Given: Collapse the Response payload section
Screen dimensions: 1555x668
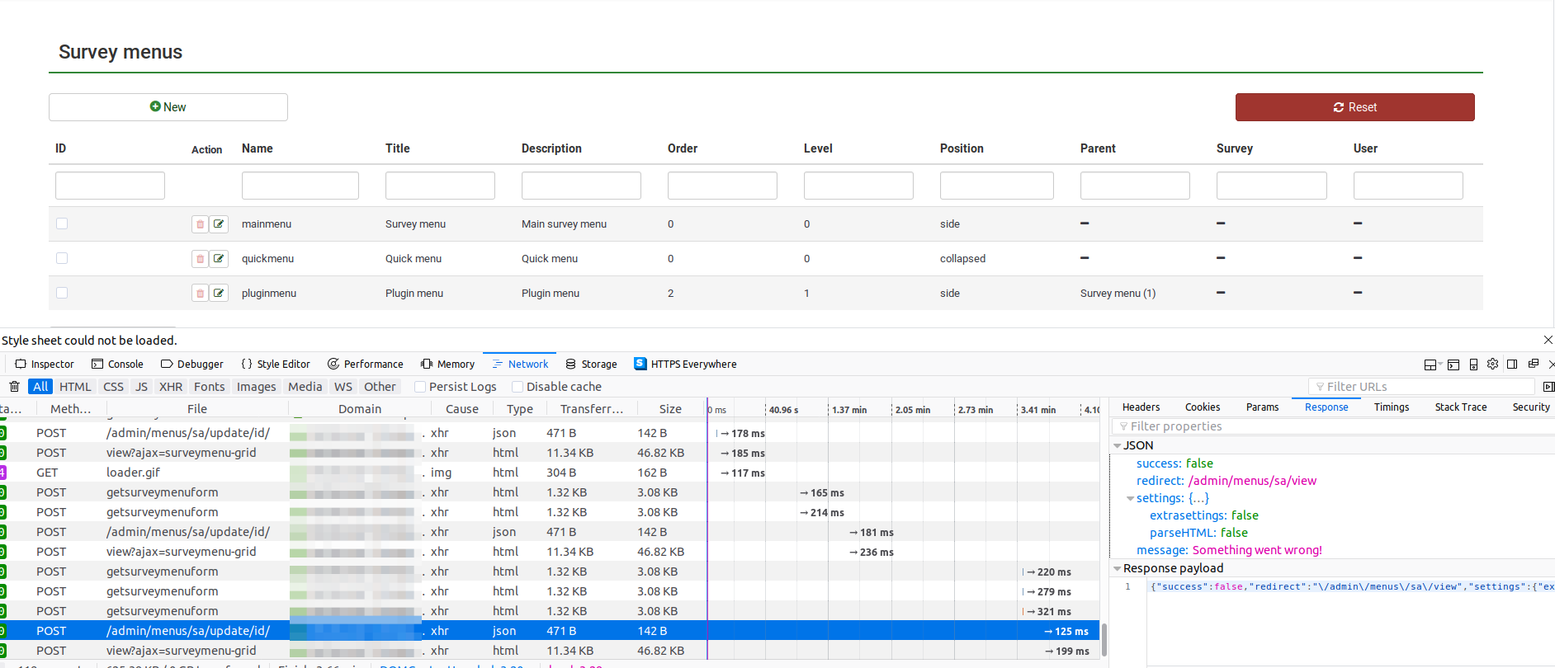Looking at the screenshot, I should point(1118,569).
